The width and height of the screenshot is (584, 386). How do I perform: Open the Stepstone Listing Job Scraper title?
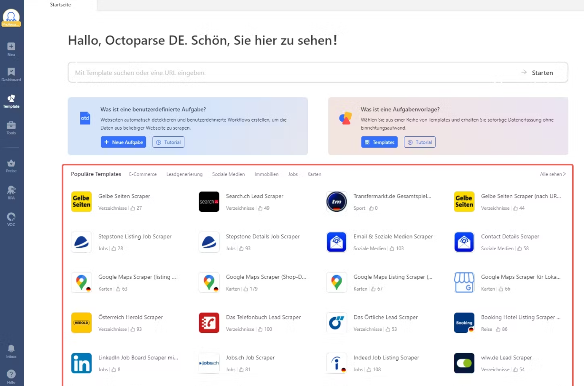pos(135,236)
